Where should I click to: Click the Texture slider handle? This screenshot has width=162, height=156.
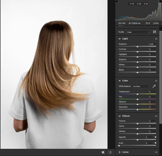click(x=137, y=123)
